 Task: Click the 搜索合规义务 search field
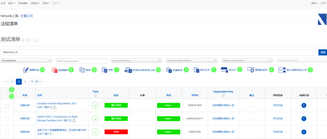click(x=159, y=52)
